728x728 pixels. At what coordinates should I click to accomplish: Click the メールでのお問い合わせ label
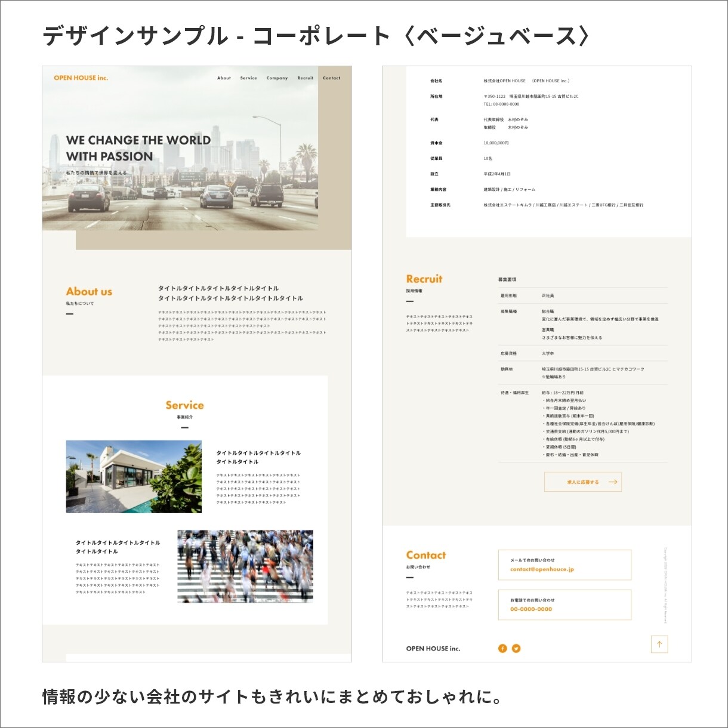point(532,560)
